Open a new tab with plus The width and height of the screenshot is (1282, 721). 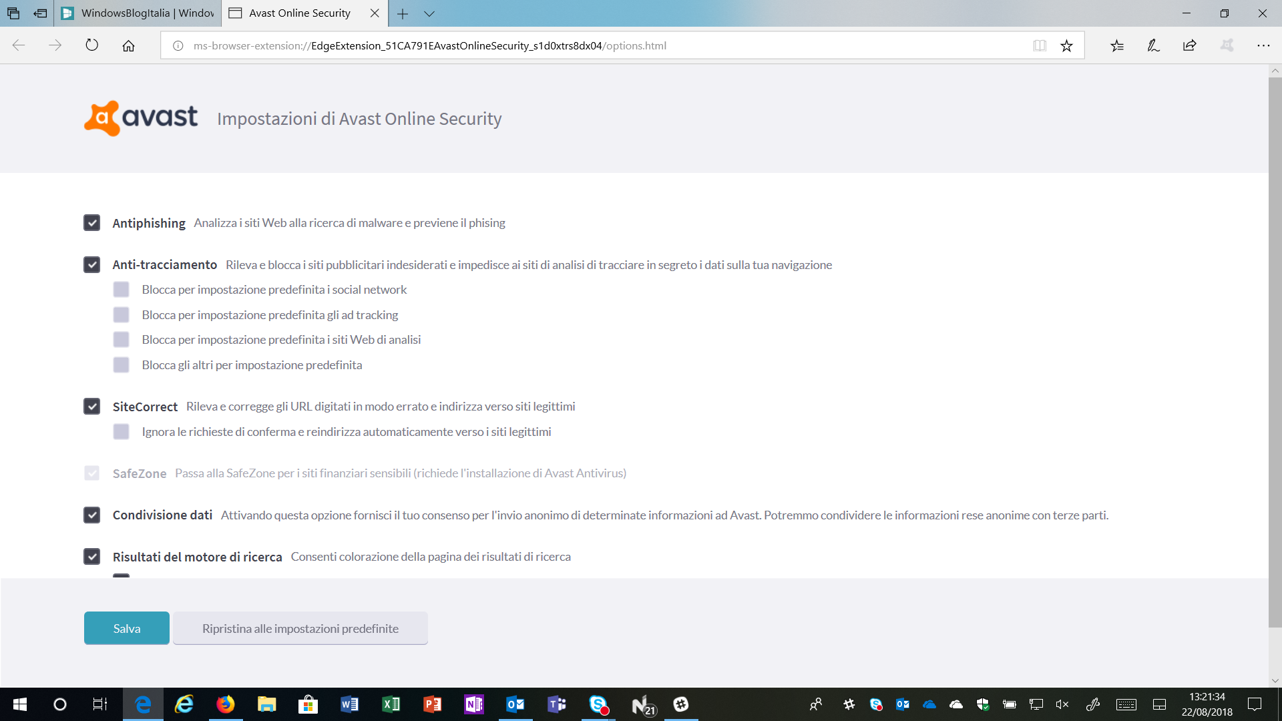pos(403,13)
